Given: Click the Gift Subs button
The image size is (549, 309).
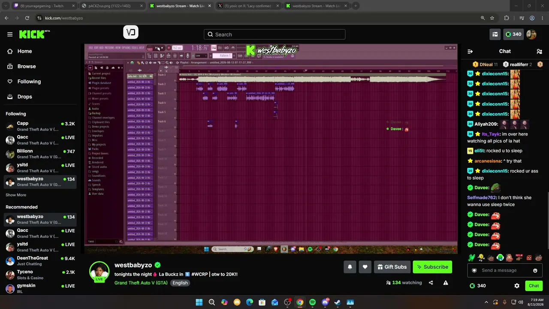Looking at the screenshot, I should pos(392,267).
